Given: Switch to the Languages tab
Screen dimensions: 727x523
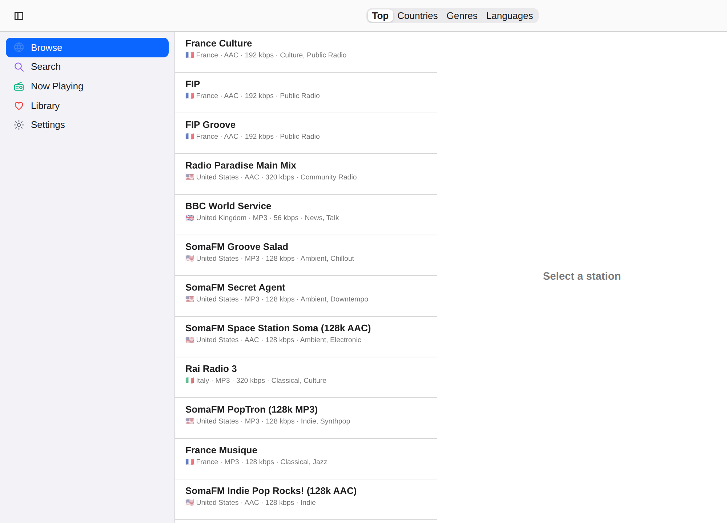Looking at the screenshot, I should 509,16.
